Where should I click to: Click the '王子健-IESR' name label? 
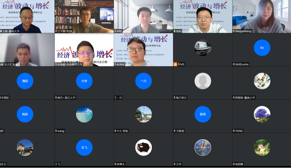(66, 31)
